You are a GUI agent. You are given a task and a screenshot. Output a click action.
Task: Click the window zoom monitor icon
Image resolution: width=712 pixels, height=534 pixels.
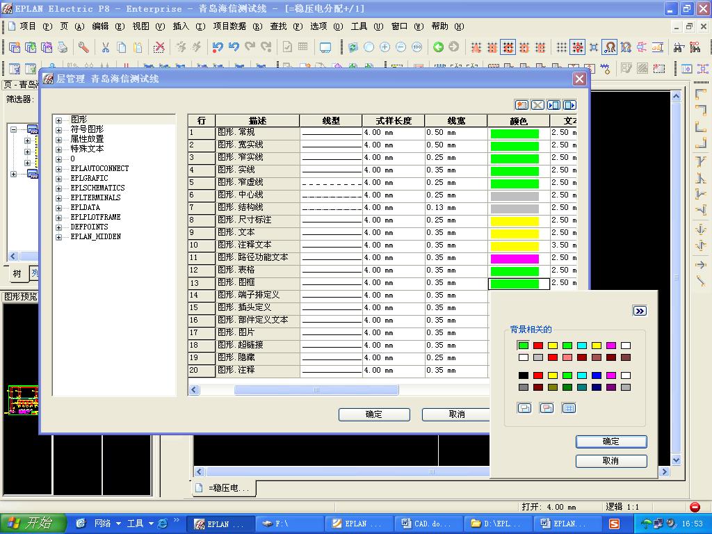point(325,47)
